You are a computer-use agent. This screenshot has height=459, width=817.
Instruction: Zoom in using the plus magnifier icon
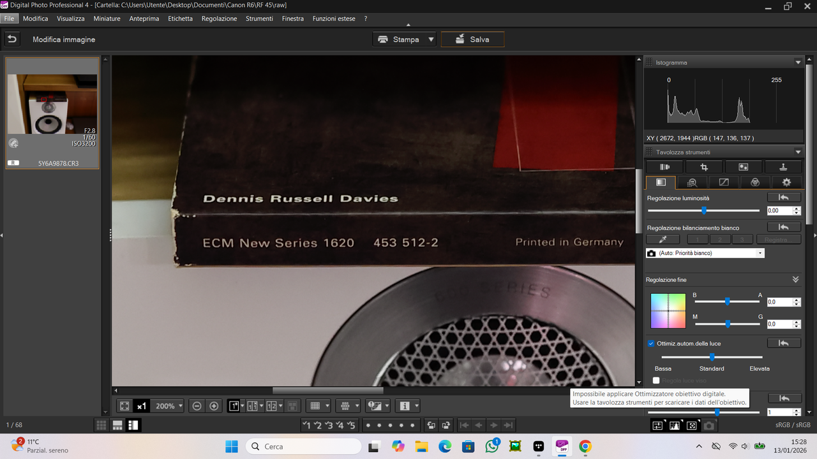point(214,405)
